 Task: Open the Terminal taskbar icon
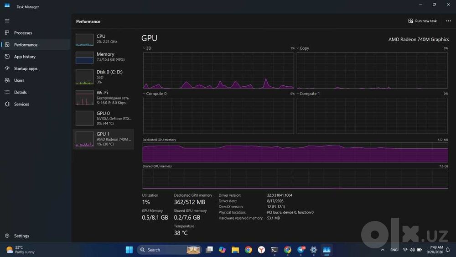pos(274,250)
